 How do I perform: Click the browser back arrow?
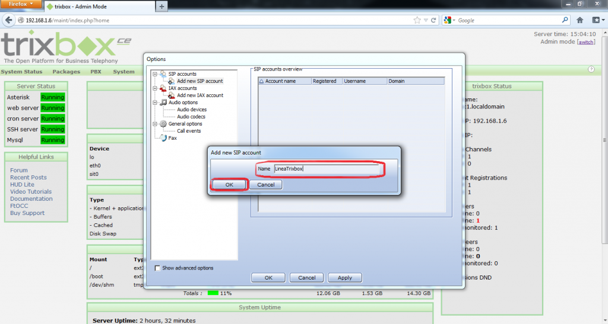[8, 20]
